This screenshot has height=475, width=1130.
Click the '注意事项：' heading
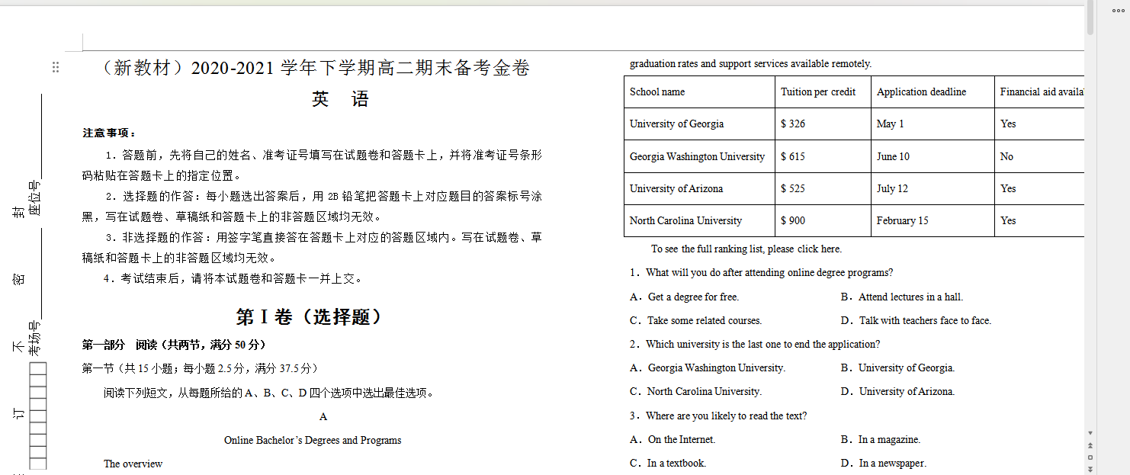pos(110,133)
